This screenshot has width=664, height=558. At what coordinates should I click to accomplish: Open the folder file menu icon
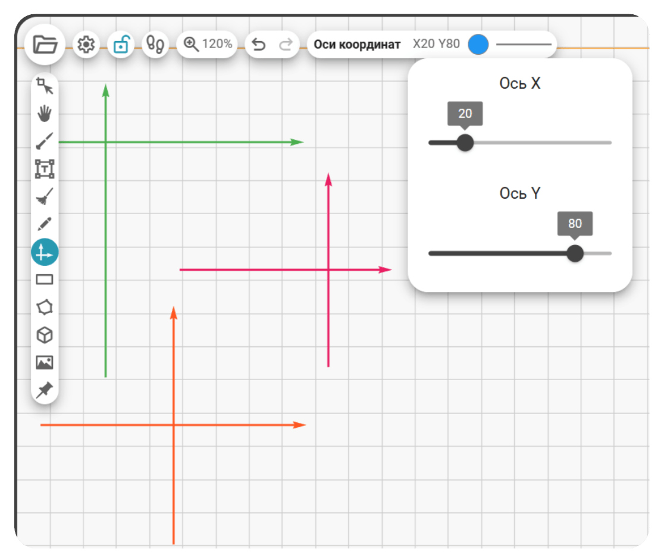pos(45,44)
